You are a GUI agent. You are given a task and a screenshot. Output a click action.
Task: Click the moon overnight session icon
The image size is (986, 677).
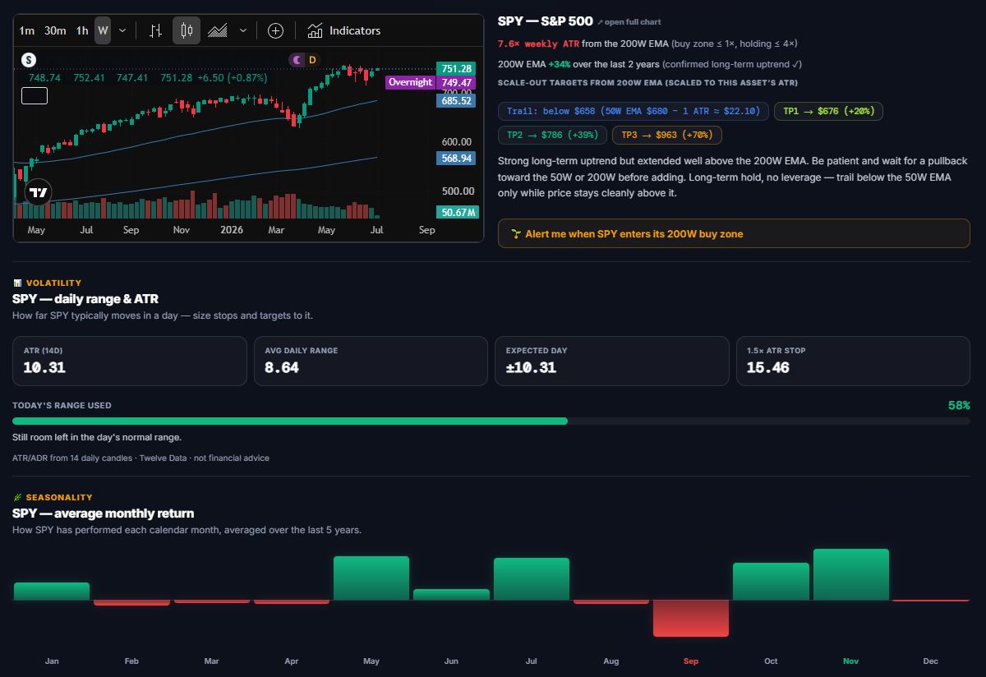click(297, 60)
